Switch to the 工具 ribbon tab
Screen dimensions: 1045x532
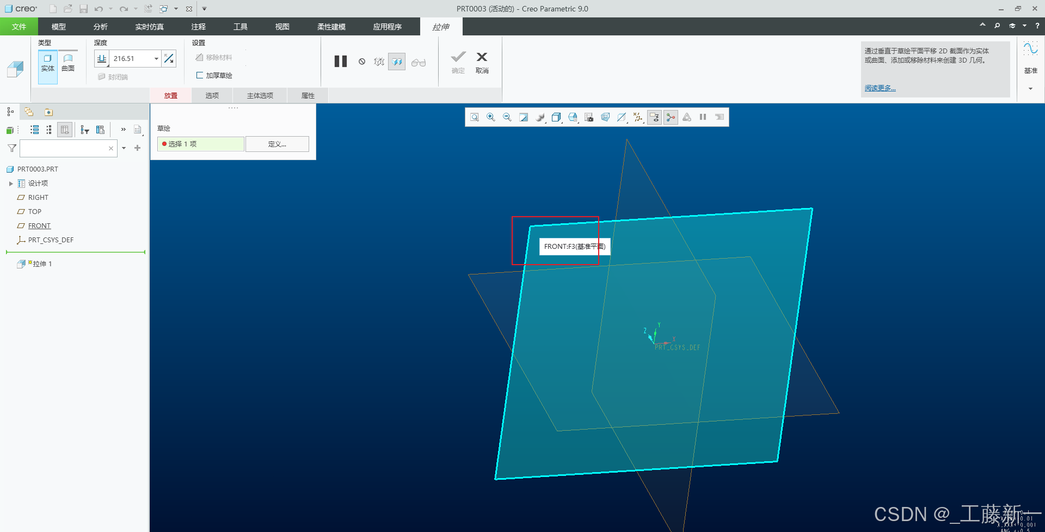(x=241, y=27)
